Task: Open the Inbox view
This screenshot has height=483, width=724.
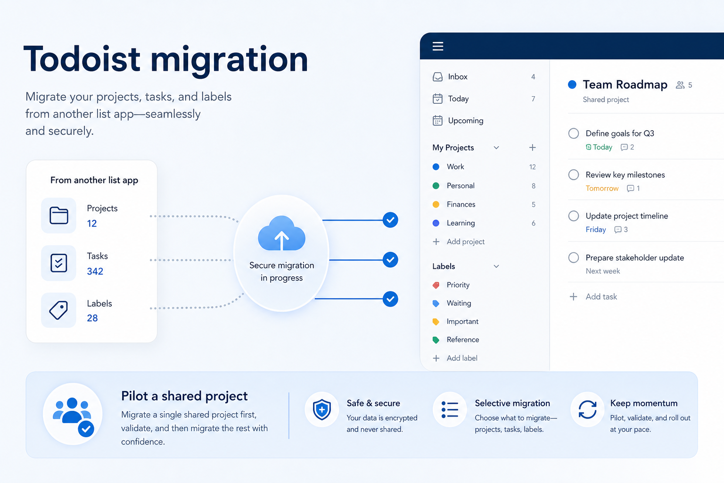Action: [484, 77]
